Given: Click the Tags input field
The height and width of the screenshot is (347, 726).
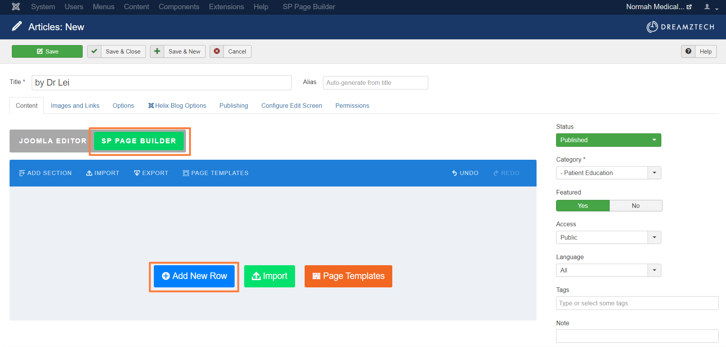Looking at the screenshot, I should 637,303.
